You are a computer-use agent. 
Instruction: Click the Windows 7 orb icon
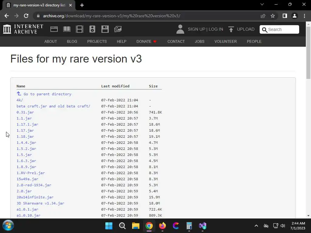tap(8, 225)
